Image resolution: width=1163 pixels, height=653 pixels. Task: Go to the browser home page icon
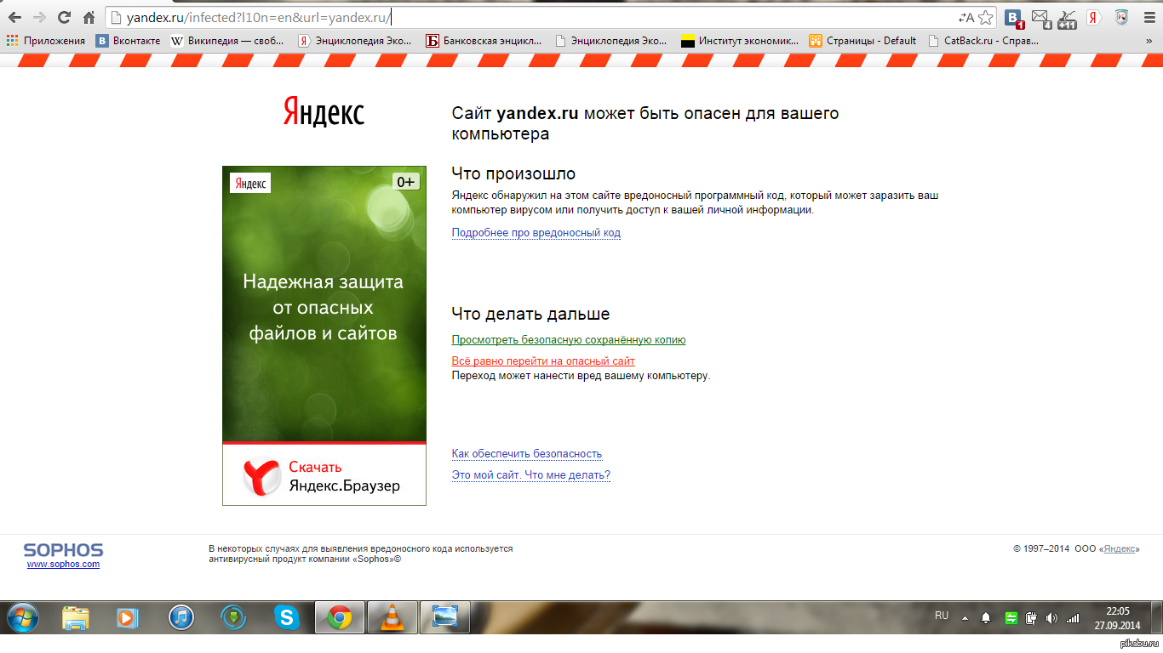(89, 17)
